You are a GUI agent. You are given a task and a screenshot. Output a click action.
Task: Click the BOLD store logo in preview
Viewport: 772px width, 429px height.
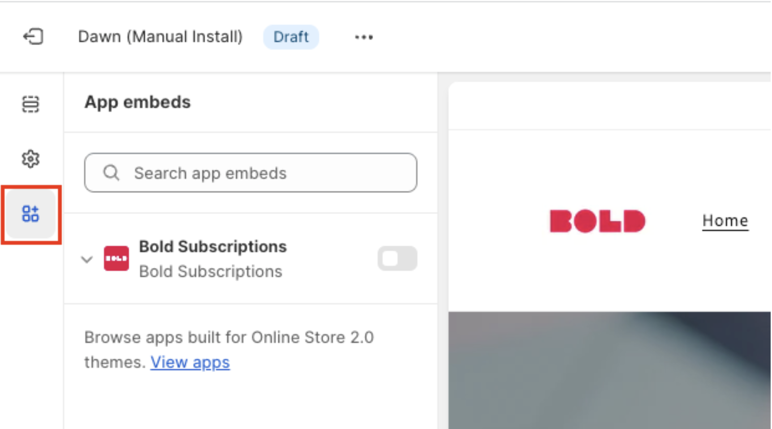pos(597,221)
